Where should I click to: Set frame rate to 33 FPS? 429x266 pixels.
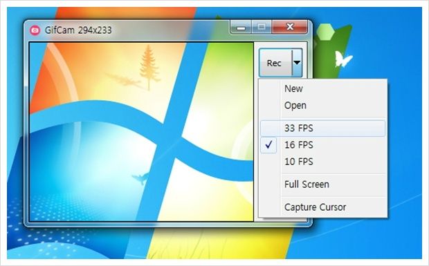click(x=323, y=128)
